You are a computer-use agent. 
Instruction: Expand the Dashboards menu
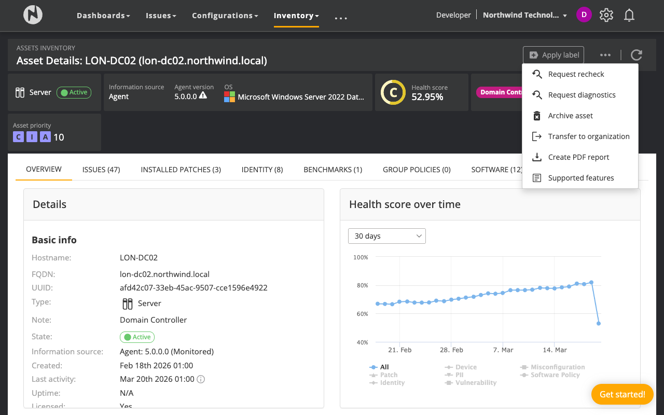(103, 16)
